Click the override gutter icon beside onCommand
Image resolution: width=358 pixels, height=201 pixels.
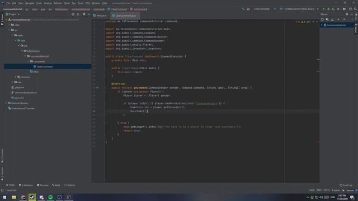pos(97,88)
